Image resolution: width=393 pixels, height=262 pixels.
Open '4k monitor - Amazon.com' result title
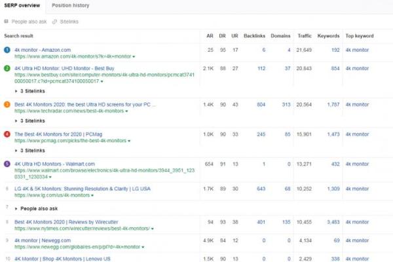click(43, 50)
